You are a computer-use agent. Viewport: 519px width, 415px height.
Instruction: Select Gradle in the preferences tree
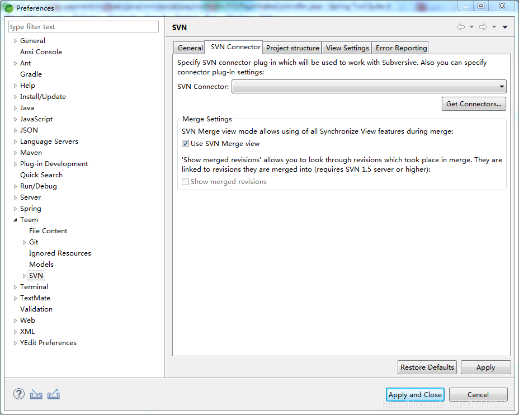31,74
